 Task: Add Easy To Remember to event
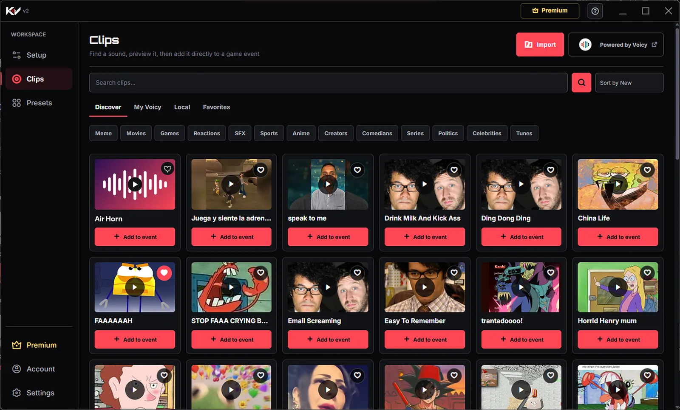[x=425, y=340]
